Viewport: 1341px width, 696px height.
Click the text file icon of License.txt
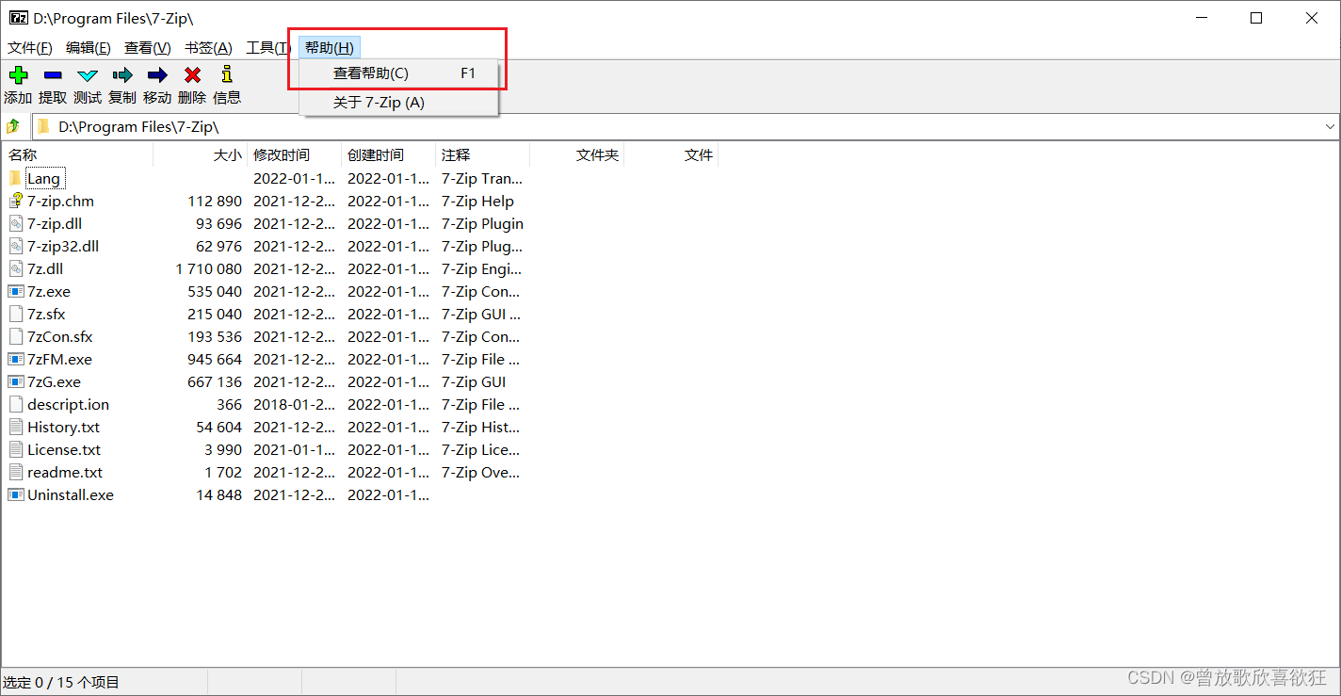coord(16,449)
